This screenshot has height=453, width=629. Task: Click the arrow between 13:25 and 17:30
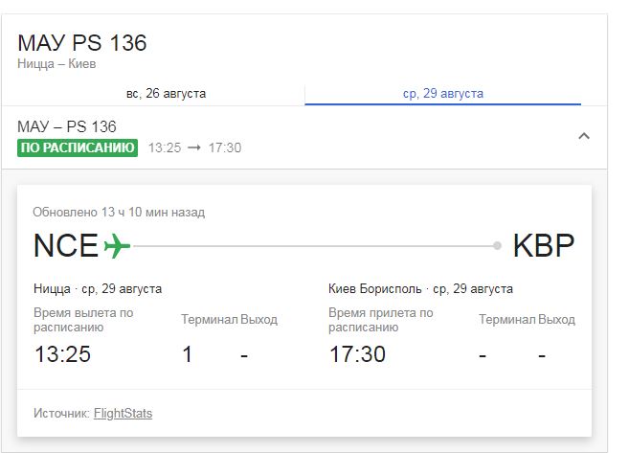(x=193, y=148)
